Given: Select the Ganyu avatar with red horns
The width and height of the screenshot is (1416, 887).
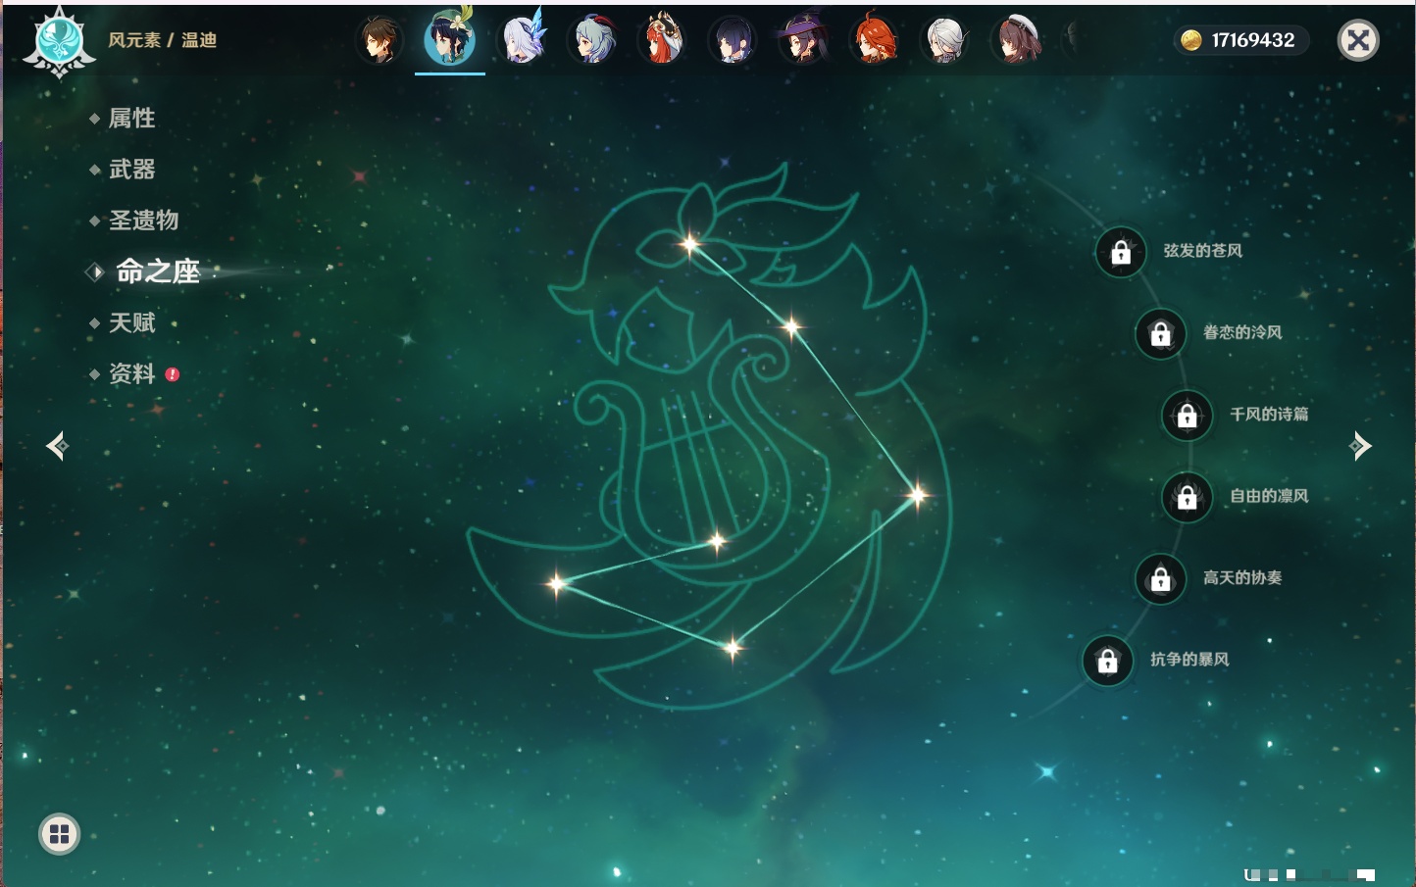Looking at the screenshot, I should 592,40.
